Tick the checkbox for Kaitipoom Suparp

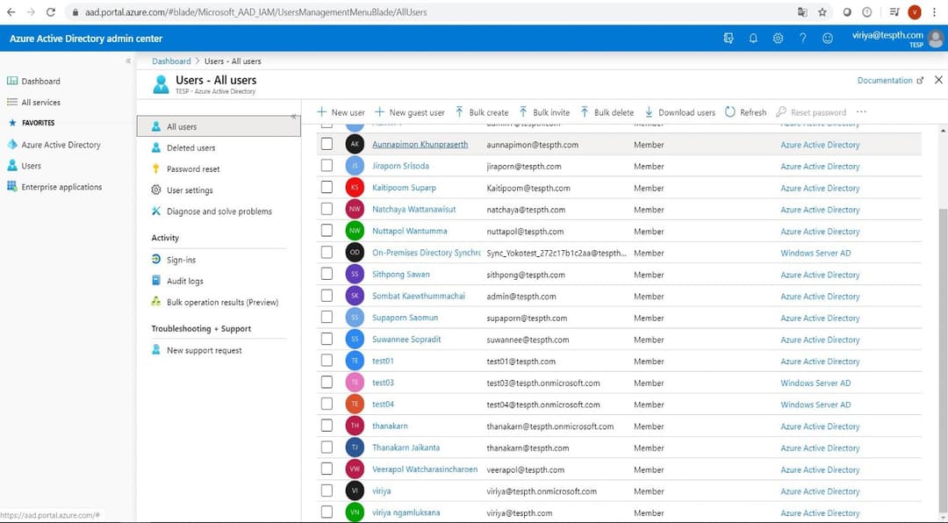coord(327,187)
